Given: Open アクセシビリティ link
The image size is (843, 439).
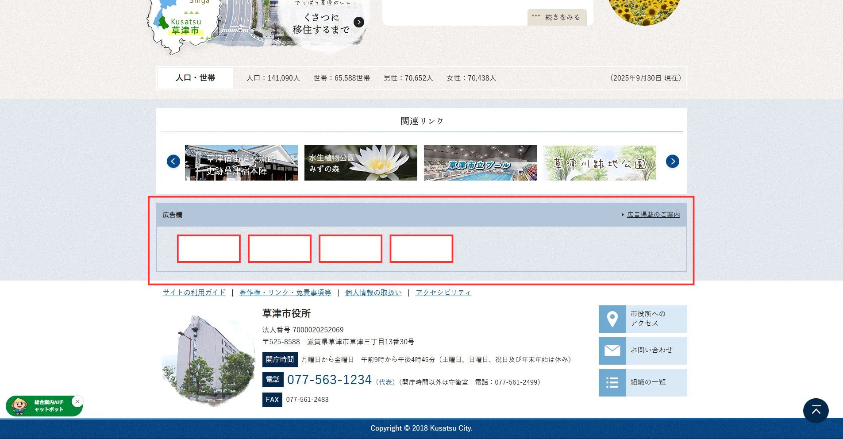Looking at the screenshot, I should (443, 293).
